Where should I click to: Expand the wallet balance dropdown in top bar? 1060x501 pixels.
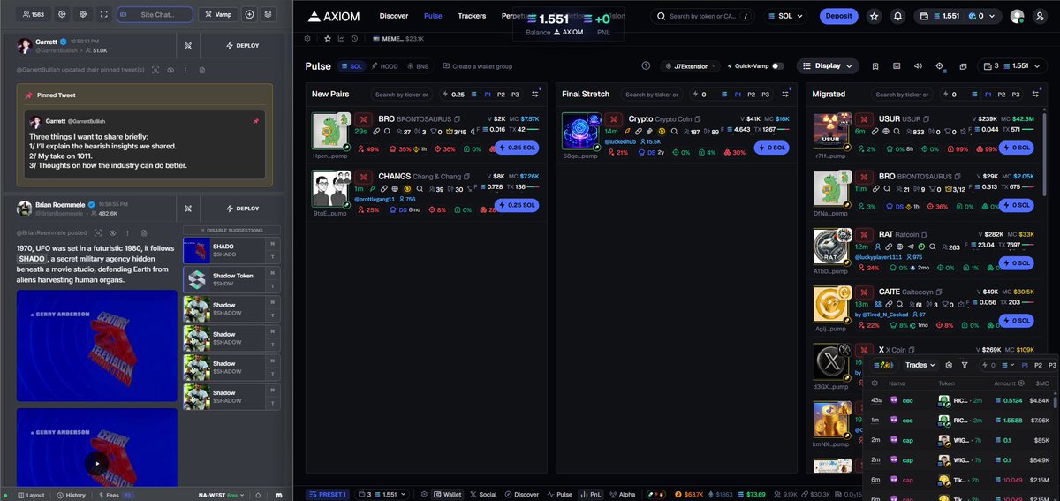(x=958, y=16)
